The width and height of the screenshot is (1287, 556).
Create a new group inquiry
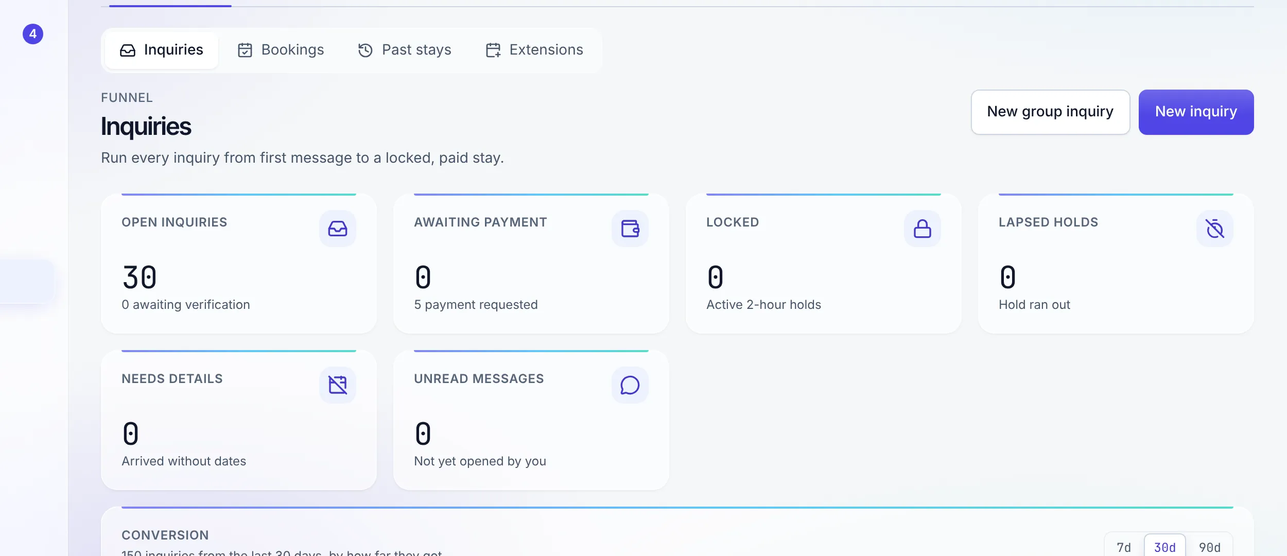1050,112
